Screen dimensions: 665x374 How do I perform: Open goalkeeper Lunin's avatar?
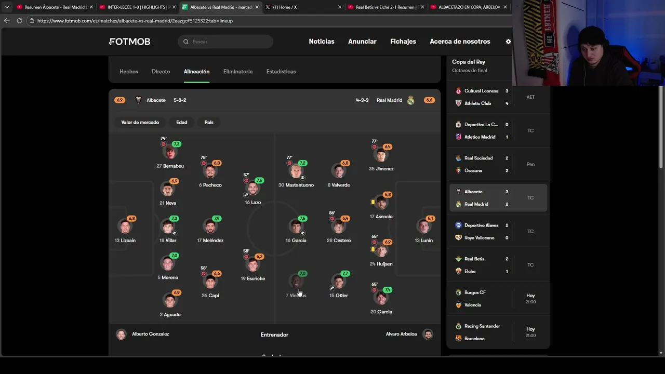click(424, 227)
